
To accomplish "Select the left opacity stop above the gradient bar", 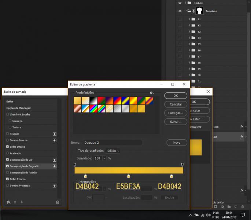I will click(x=75, y=165).
